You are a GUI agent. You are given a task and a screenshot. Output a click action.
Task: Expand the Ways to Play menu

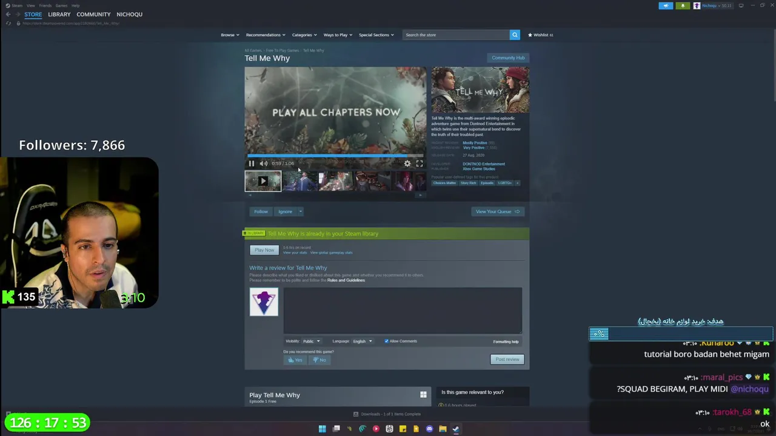338,35
